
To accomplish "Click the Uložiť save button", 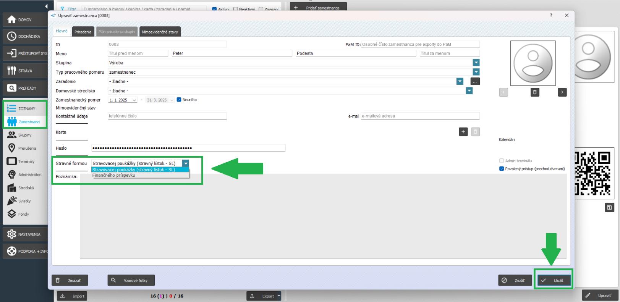I will (x=554, y=280).
